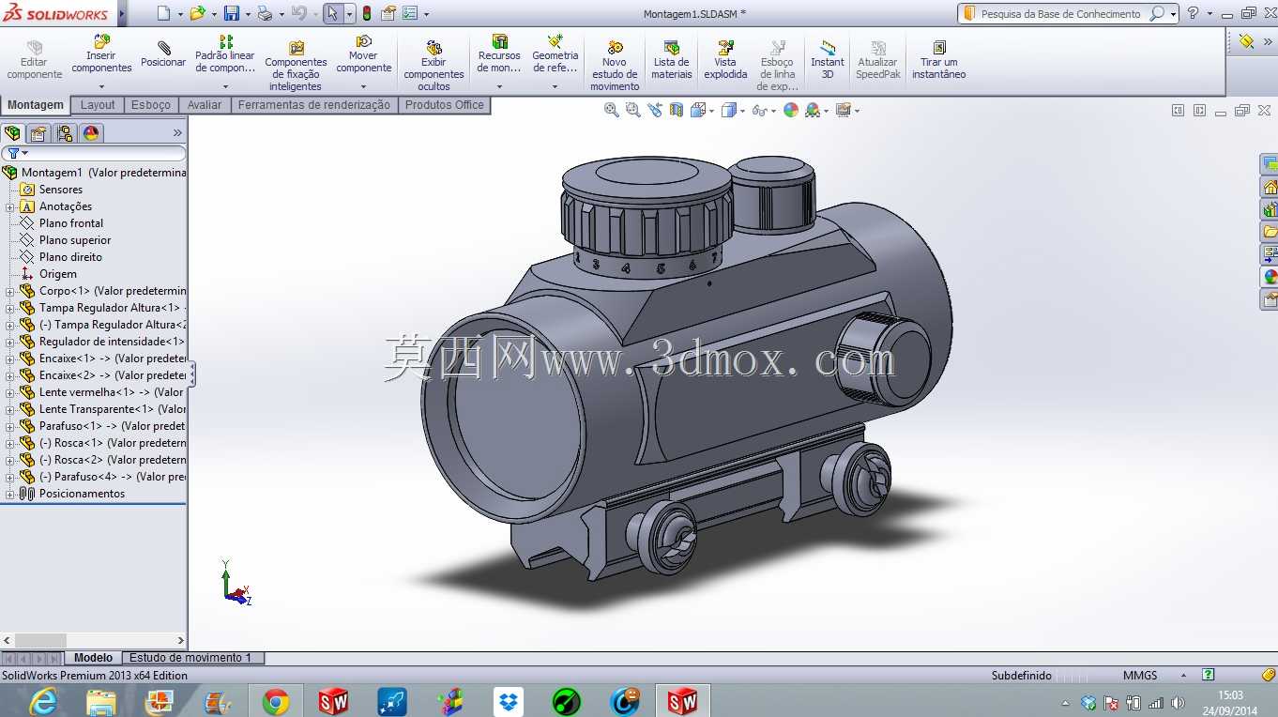
Task: Switch to the Layout tab
Action: click(98, 105)
